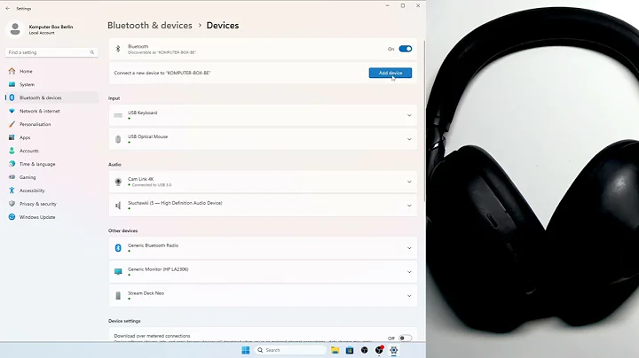Click the Devices breadcrumb heading
Image resolution: width=639 pixels, height=358 pixels.
tap(223, 25)
